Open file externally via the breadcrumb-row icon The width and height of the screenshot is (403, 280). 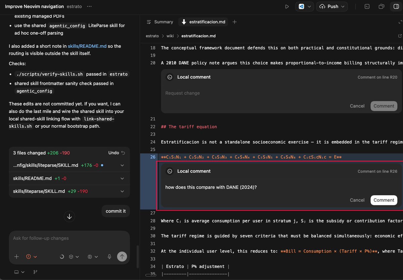click(x=400, y=36)
